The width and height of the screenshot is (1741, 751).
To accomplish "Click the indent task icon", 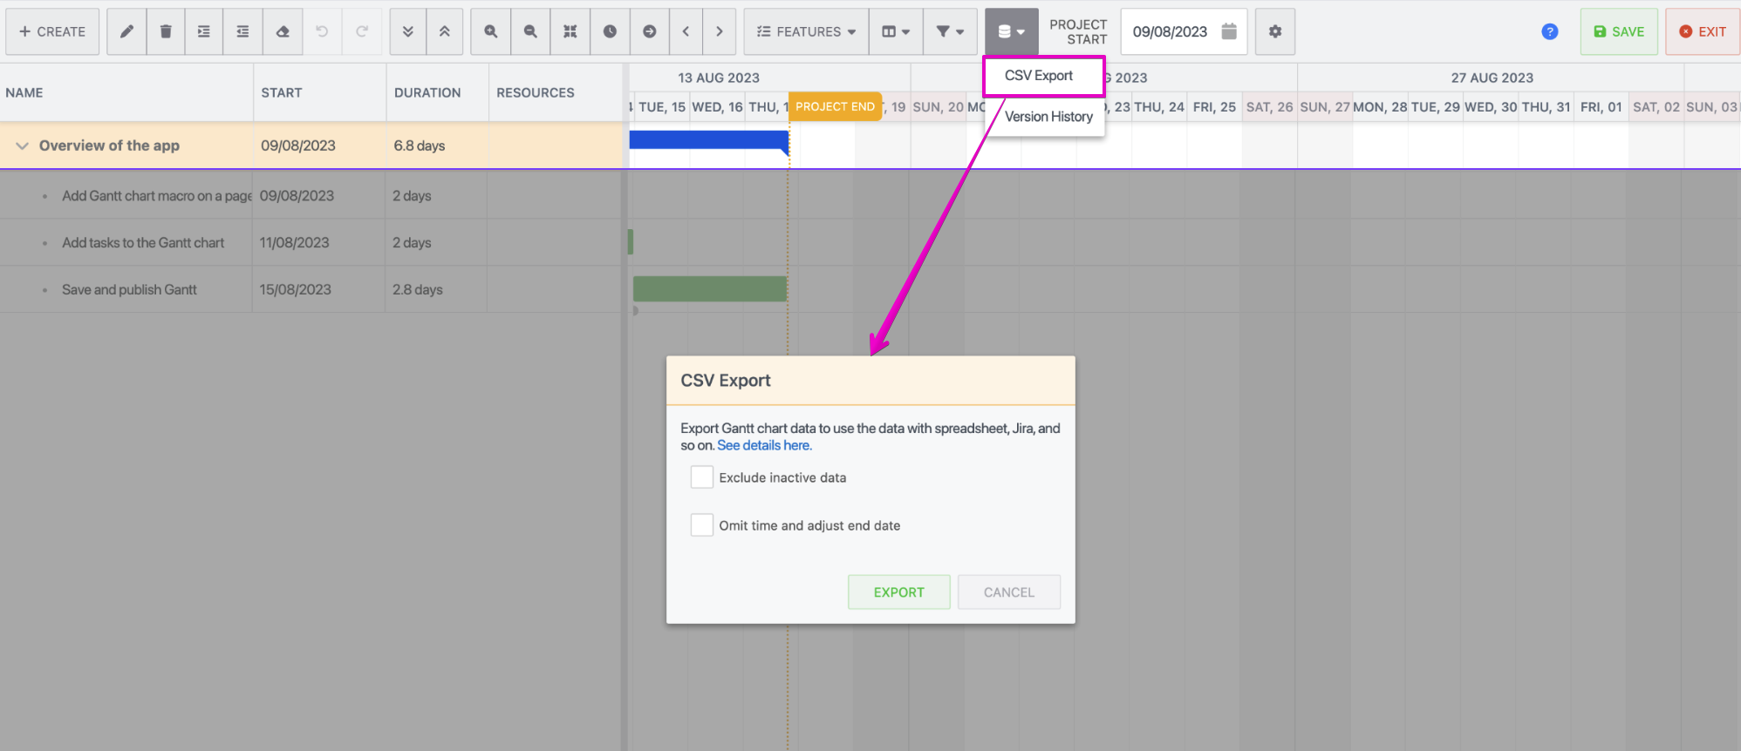I will [242, 31].
